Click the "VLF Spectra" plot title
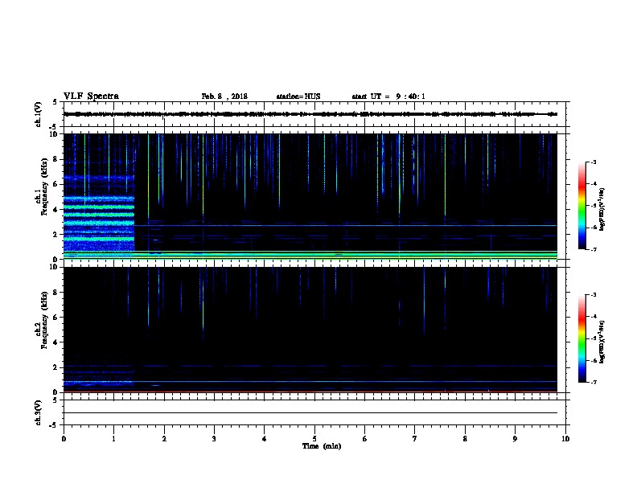This screenshot has height=492, width=637. [91, 96]
